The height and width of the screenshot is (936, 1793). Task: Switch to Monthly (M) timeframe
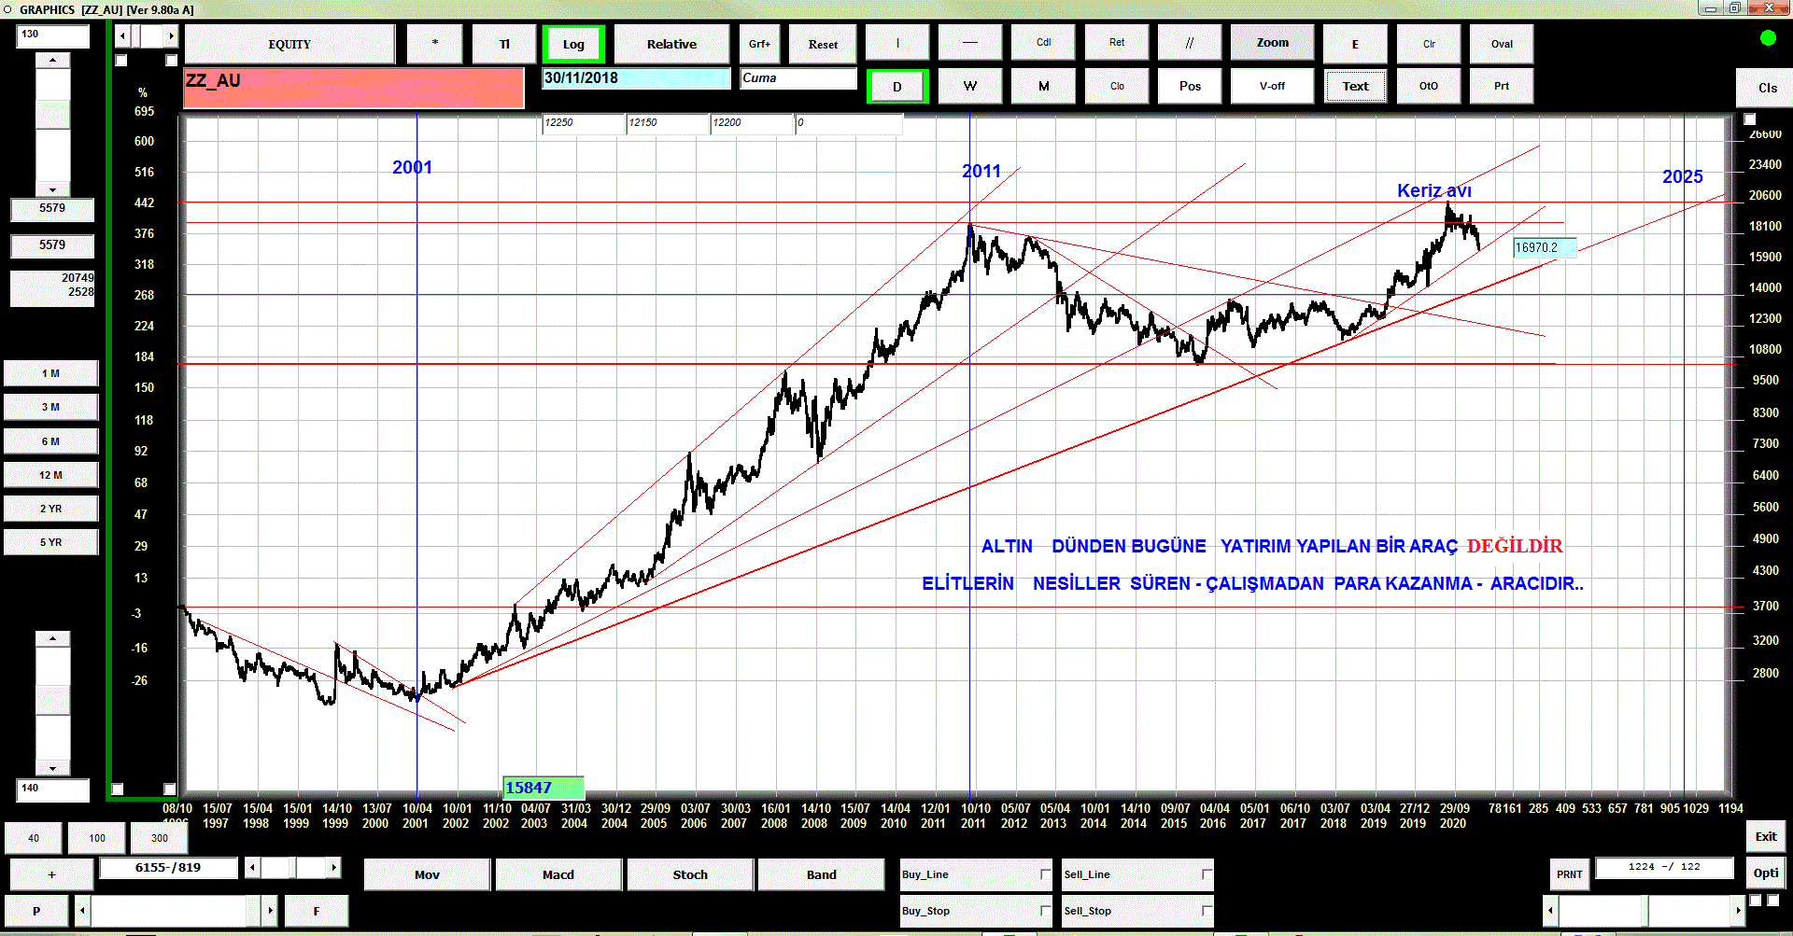click(x=1043, y=86)
